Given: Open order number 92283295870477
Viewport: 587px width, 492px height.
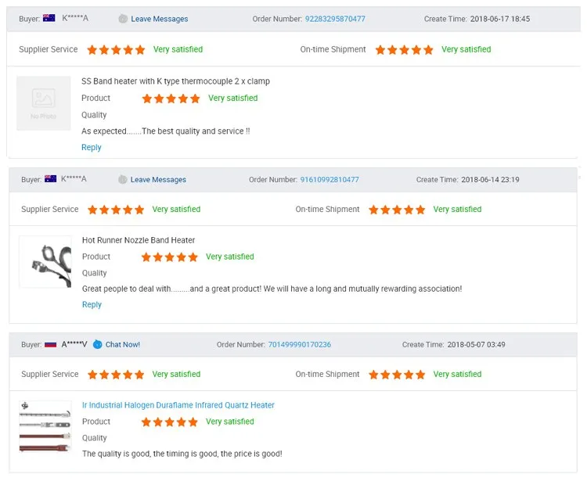Looking at the screenshot, I should coord(335,19).
